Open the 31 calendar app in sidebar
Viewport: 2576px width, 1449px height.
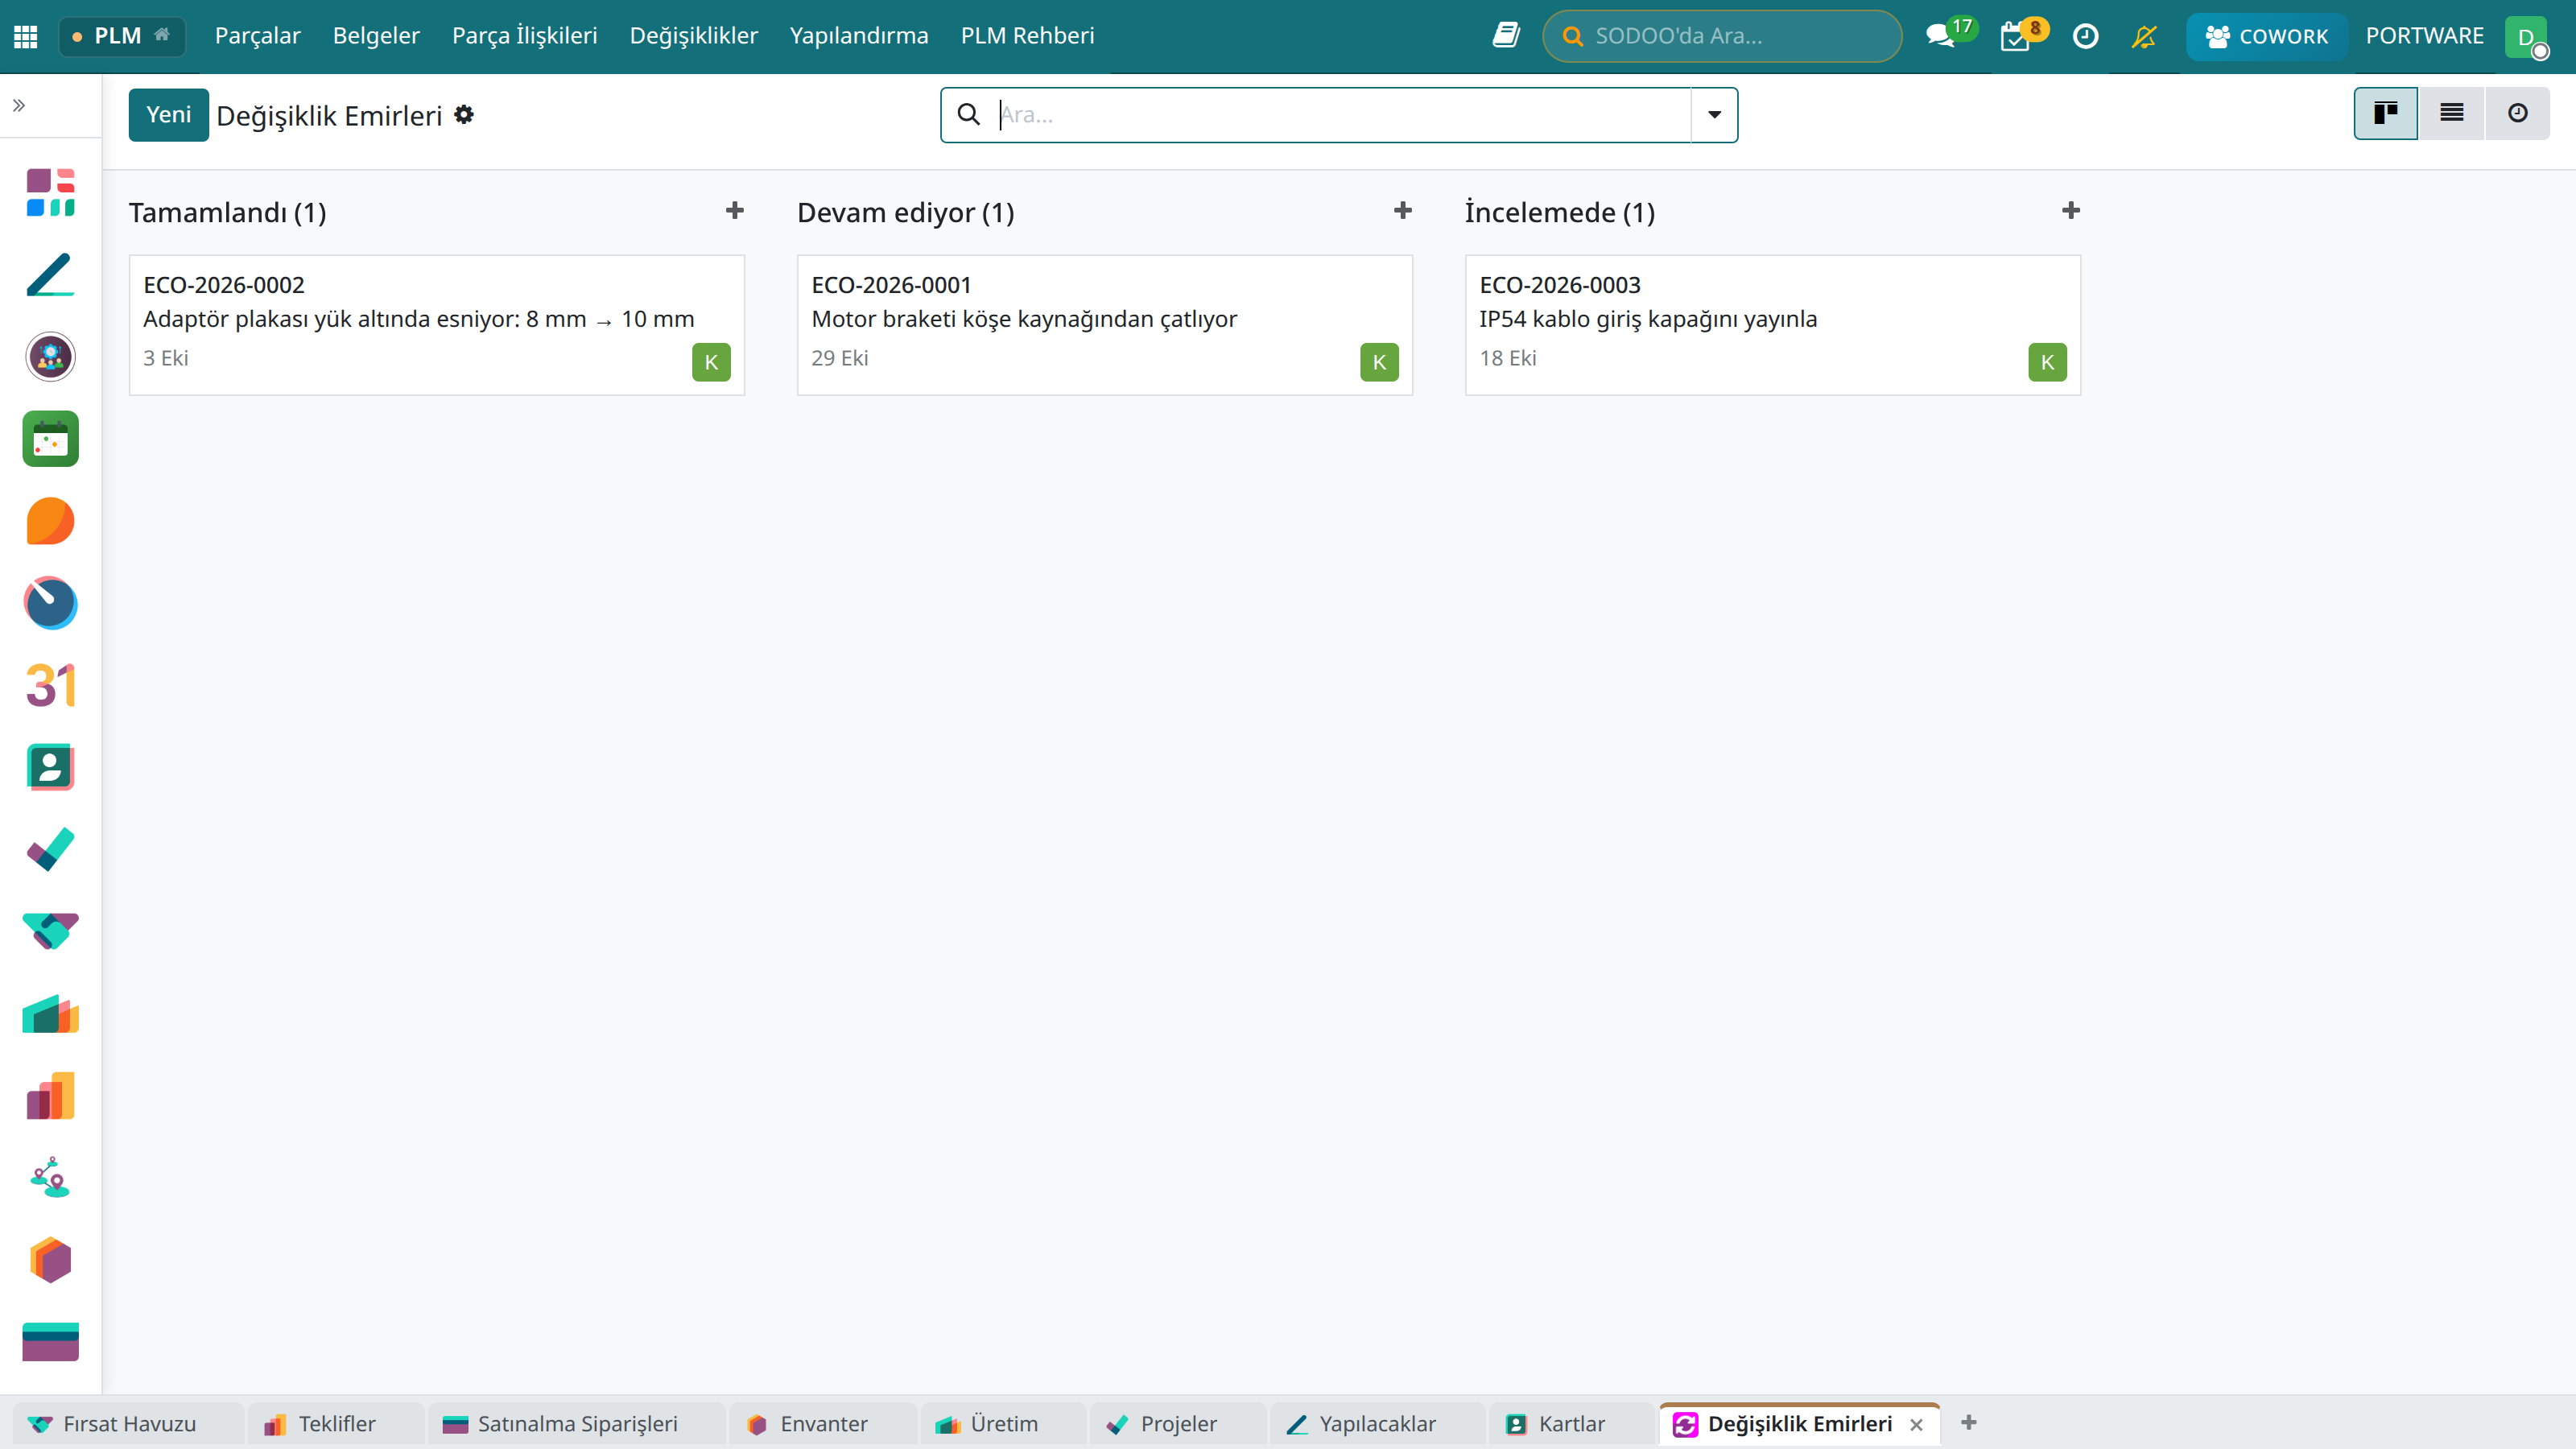point(50,685)
